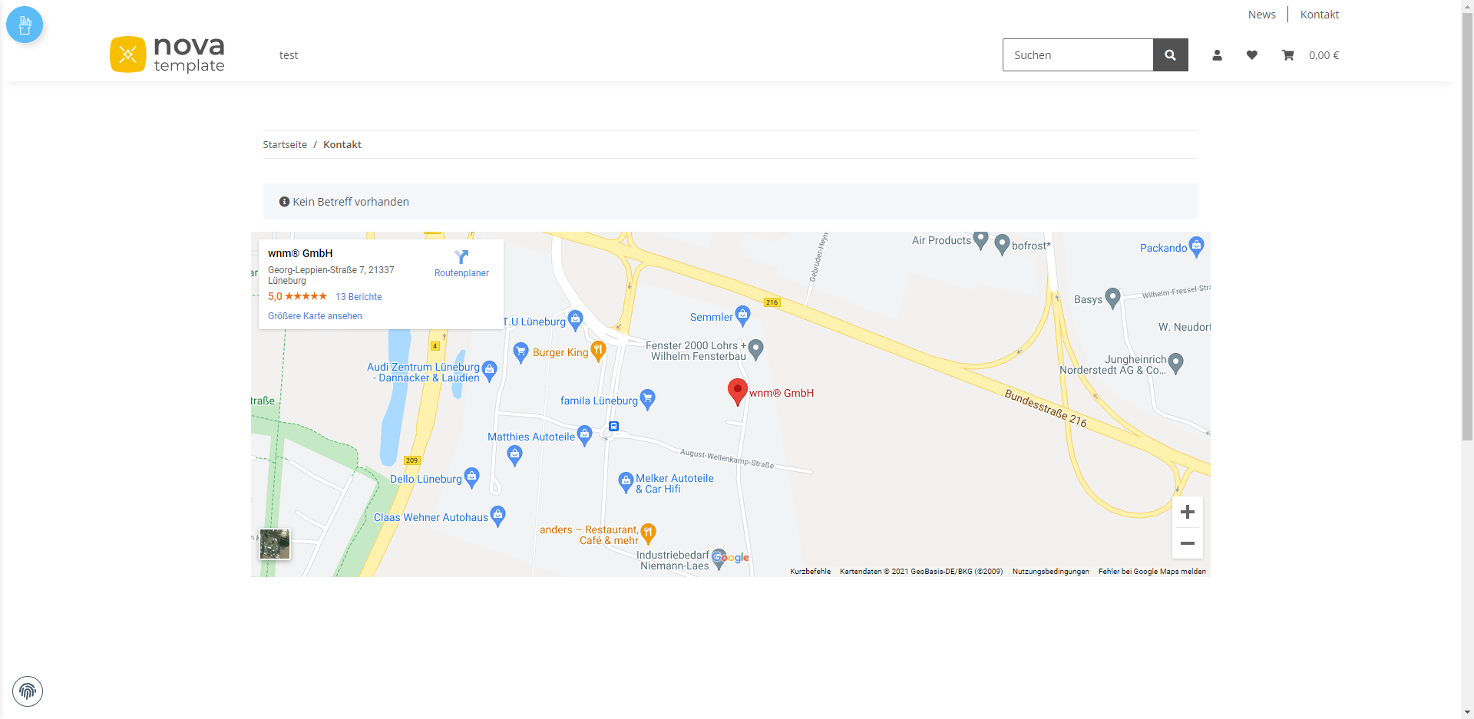Click the unlabeled shop marker below Matthies Autoteile

click(x=515, y=456)
